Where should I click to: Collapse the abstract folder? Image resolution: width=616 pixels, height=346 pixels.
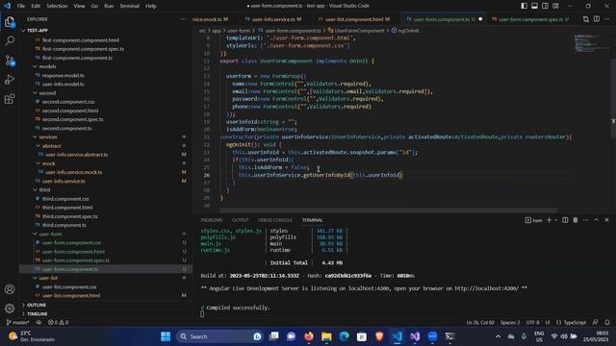pyautogui.click(x=105, y=146)
